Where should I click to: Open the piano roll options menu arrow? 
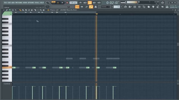click(4, 10)
